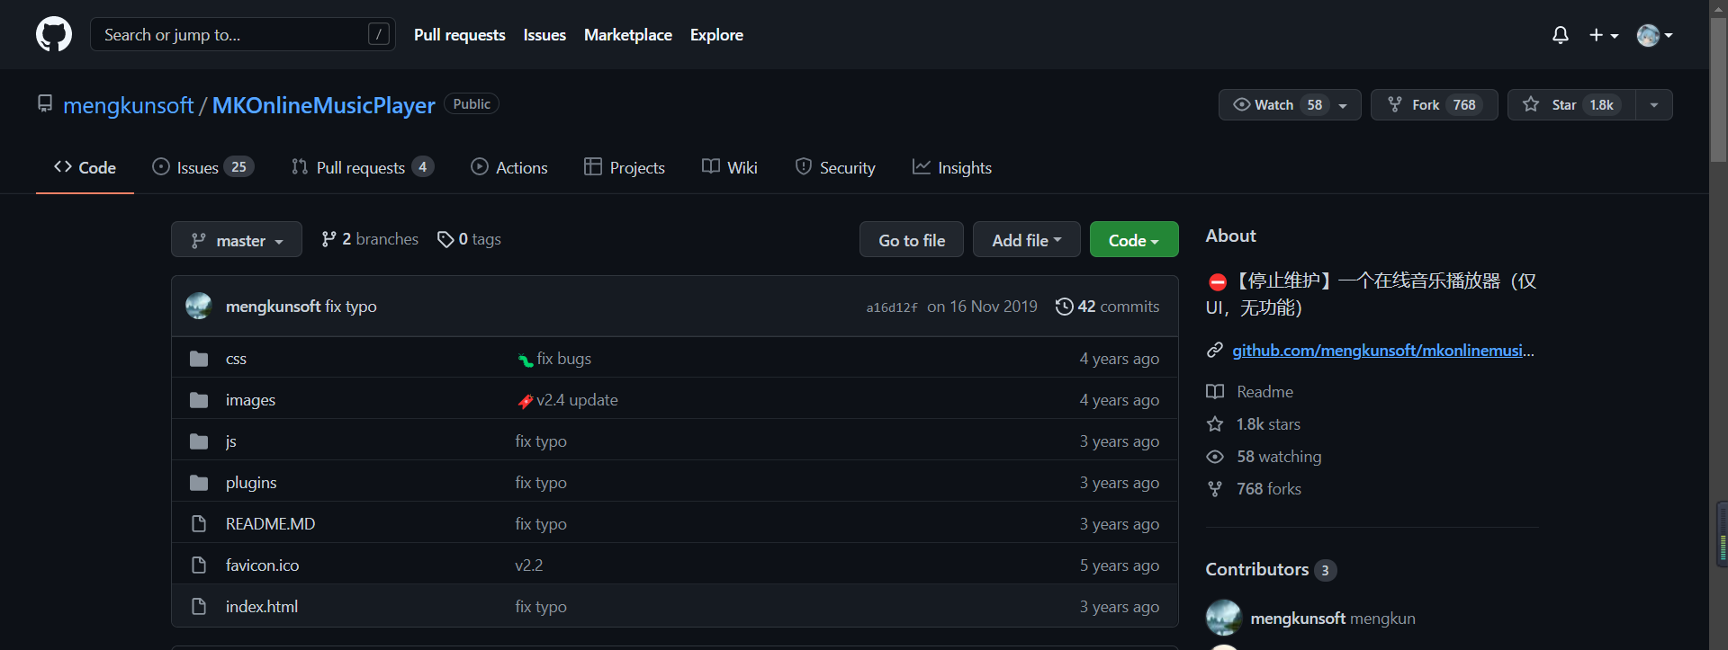1728x650 pixels.
Task: Open user avatar menu
Action: (x=1655, y=35)
